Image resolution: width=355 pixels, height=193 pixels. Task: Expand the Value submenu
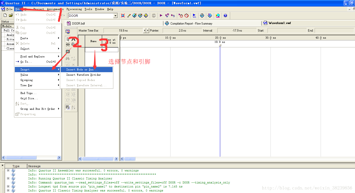(x=38, y=75)
